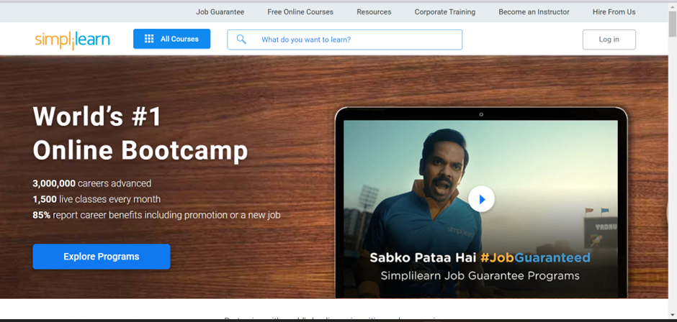The image size is (677, 322).
Task: Click the grid icon in All Courses
Action: tap(149, 39)
